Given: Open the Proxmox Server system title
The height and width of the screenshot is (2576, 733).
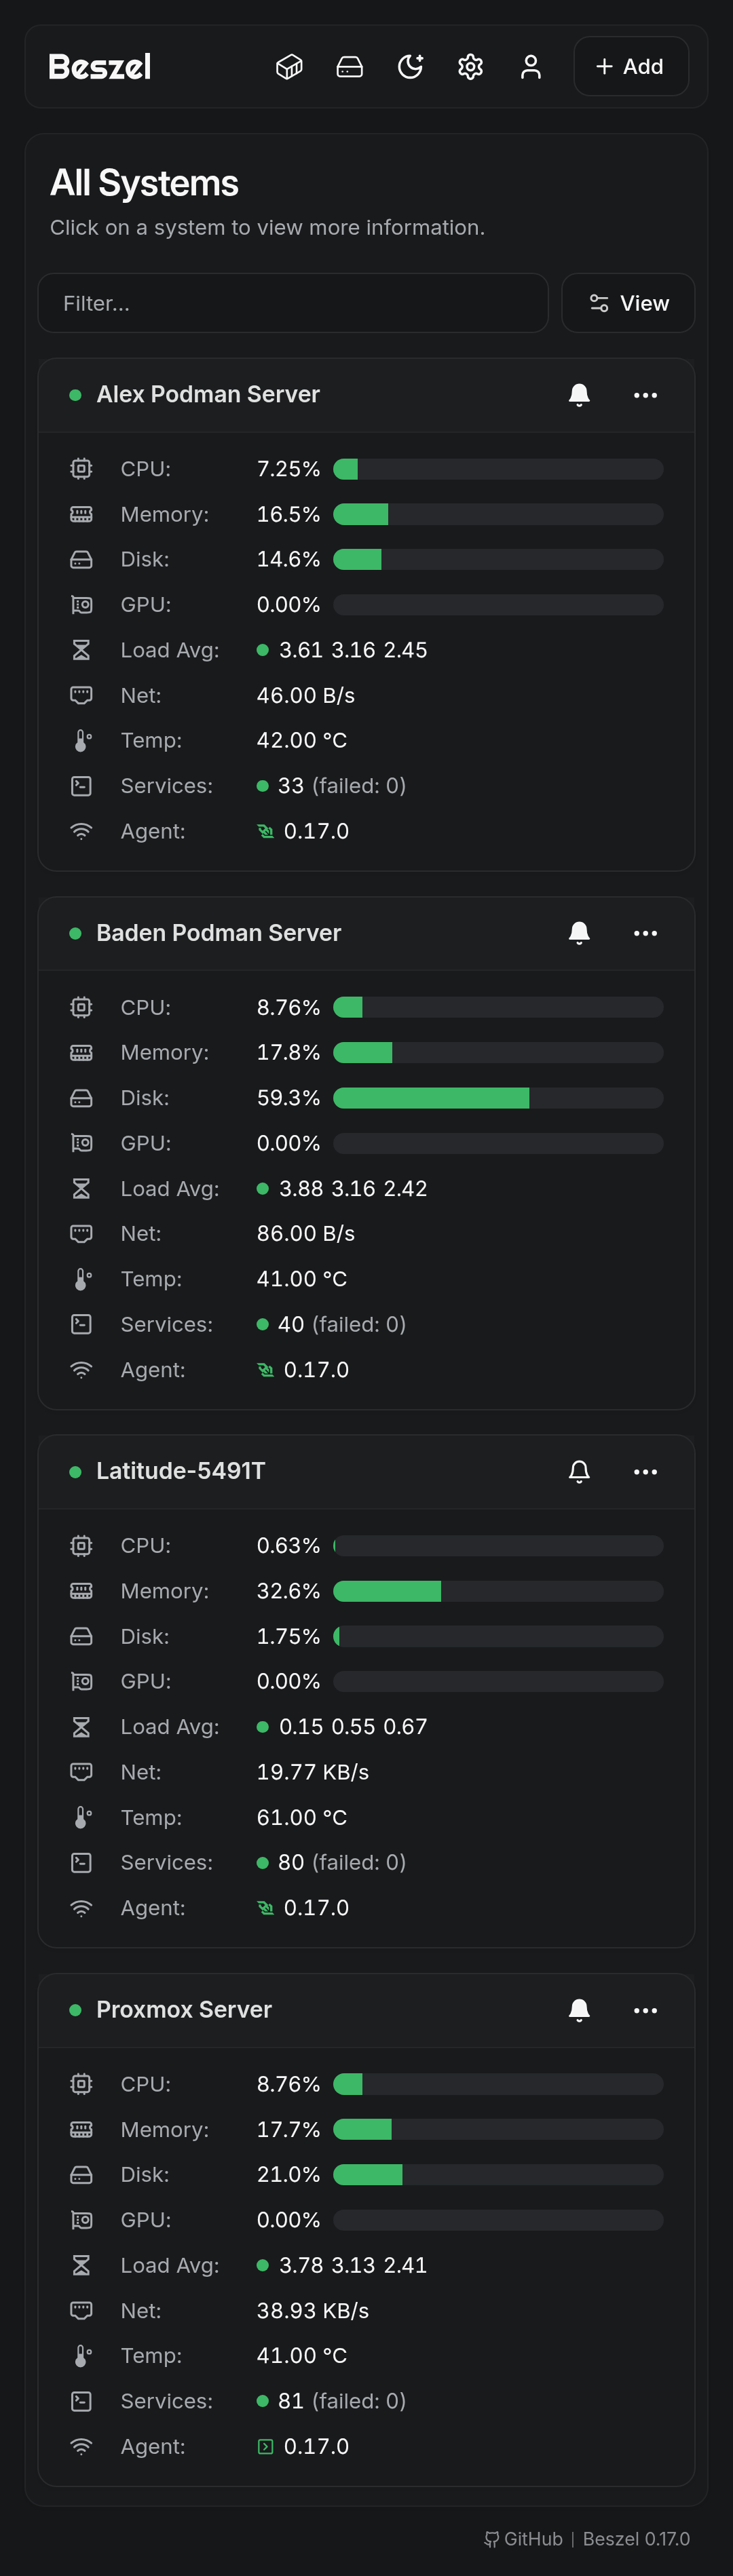Looking at the screenshot, I should [184, 2010].
